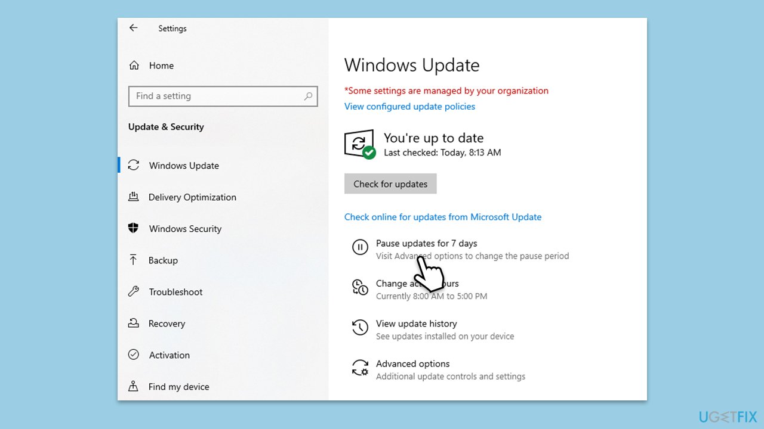Screen dimensions: 764x429
Task: Select Pause updates for 7 days
Action: point(426,243)
